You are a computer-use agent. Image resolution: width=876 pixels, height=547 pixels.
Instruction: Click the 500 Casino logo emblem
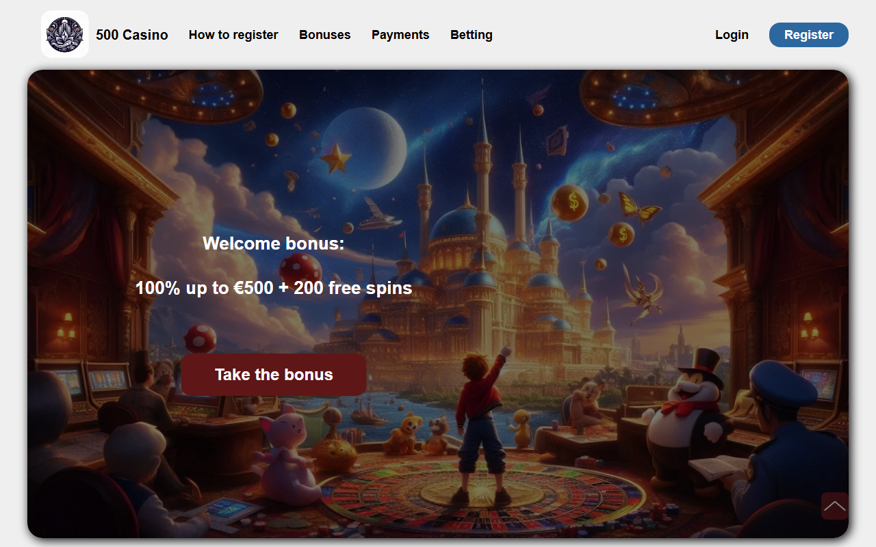click(65, 34)
